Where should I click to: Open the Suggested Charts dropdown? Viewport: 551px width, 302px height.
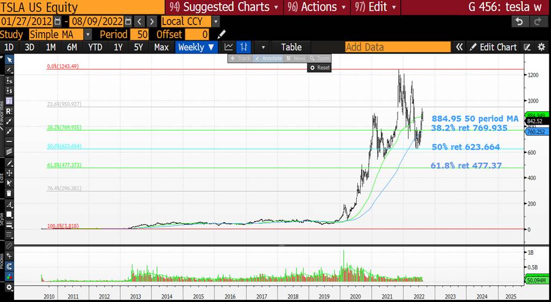point(224,7)
